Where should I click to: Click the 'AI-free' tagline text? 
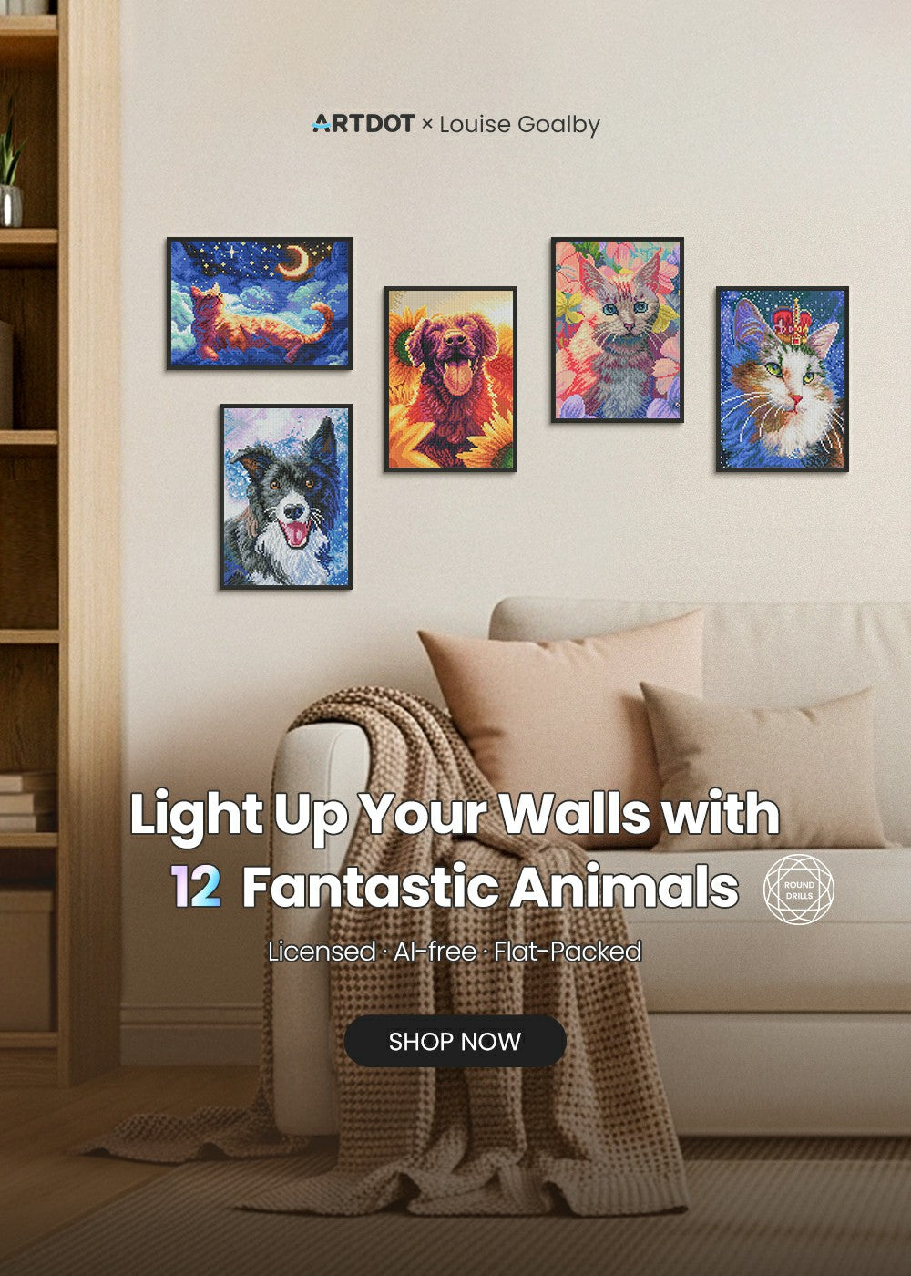pyautogui.click(x=435, y=952)
